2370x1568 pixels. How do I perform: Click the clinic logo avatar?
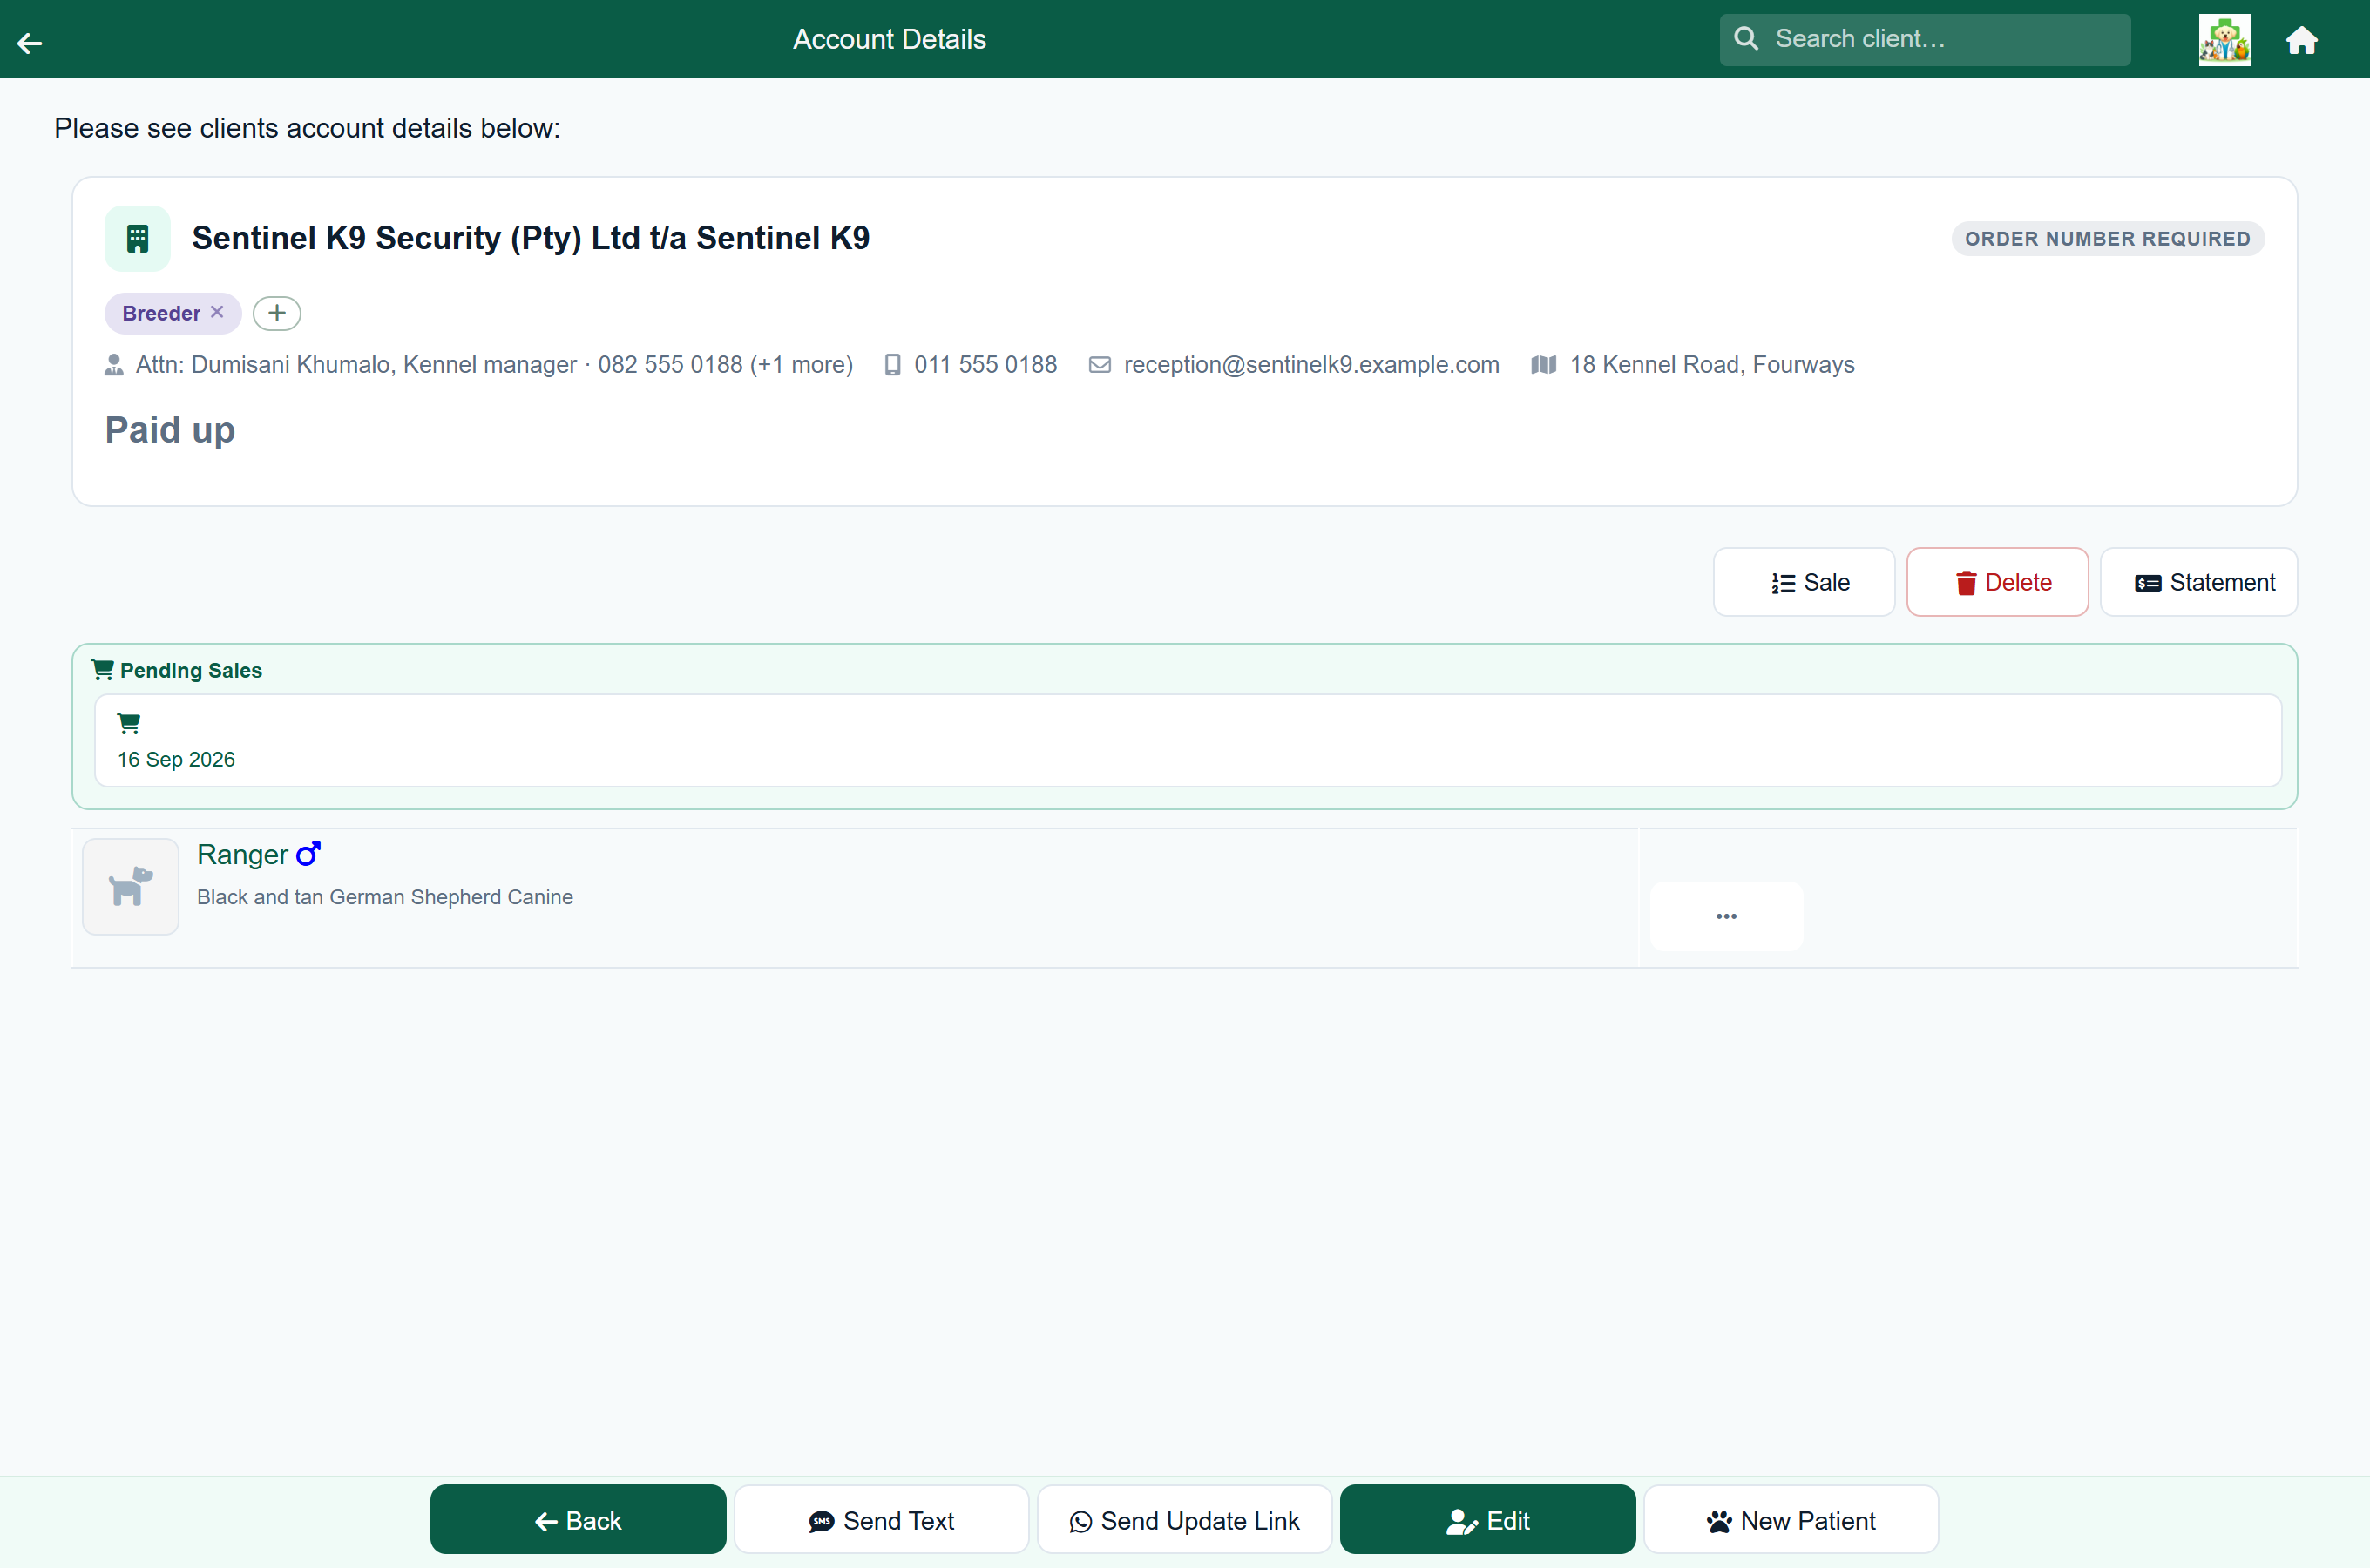2224,40
